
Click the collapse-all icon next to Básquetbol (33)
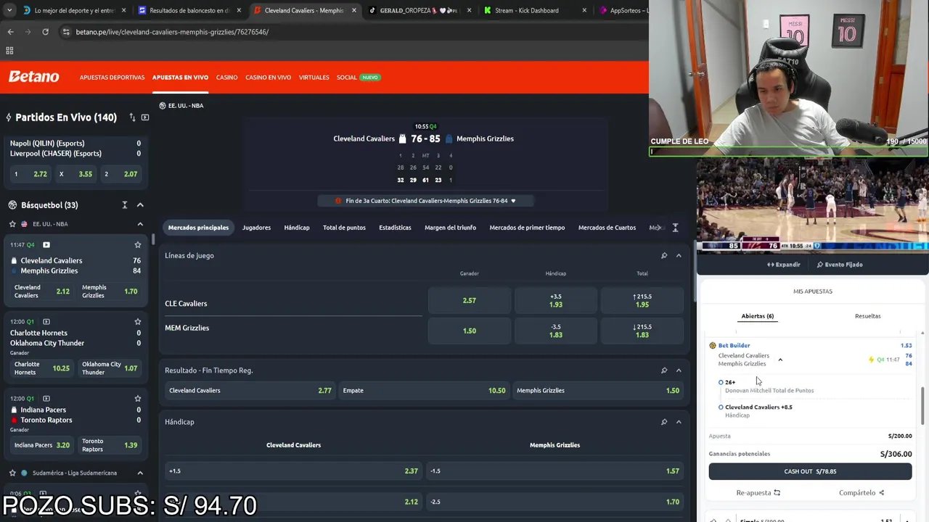[125, 205]
